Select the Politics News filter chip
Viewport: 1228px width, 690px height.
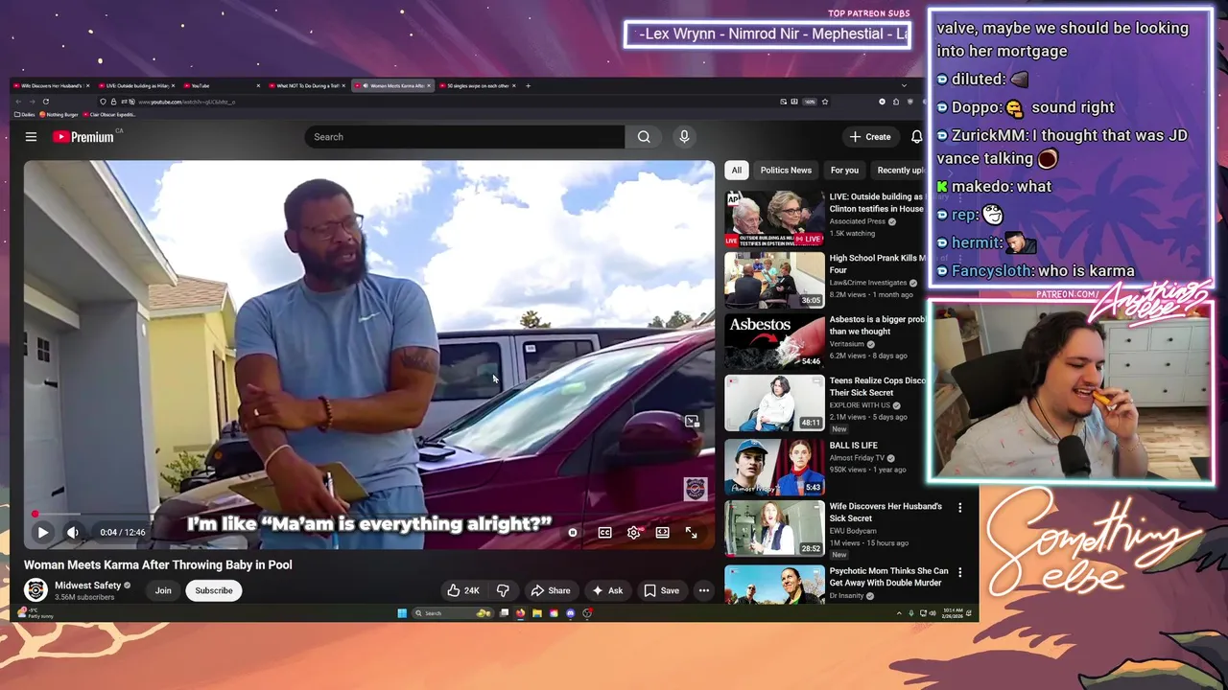coord(786,171)
